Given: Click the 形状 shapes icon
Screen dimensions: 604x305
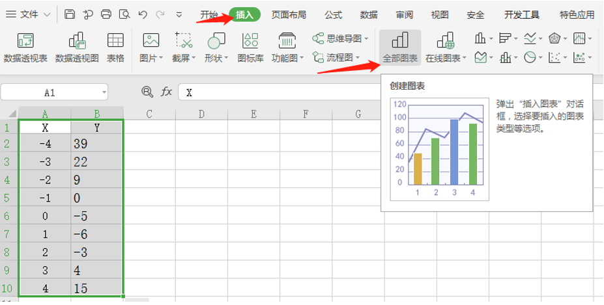Looking at the screenshot, I should coord(216,40).
